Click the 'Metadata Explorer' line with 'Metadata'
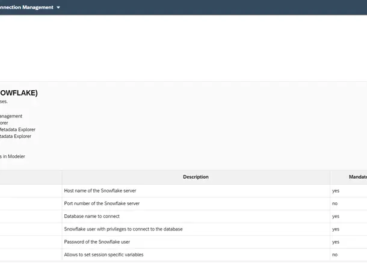Image resolution: width=367 pixels, height=263 pixels. click(x=17, y=129)
